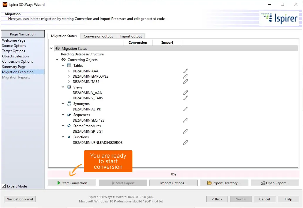Open the Import output tab
The height and width of the screenshot is (208, 303).
click(131, 36)
